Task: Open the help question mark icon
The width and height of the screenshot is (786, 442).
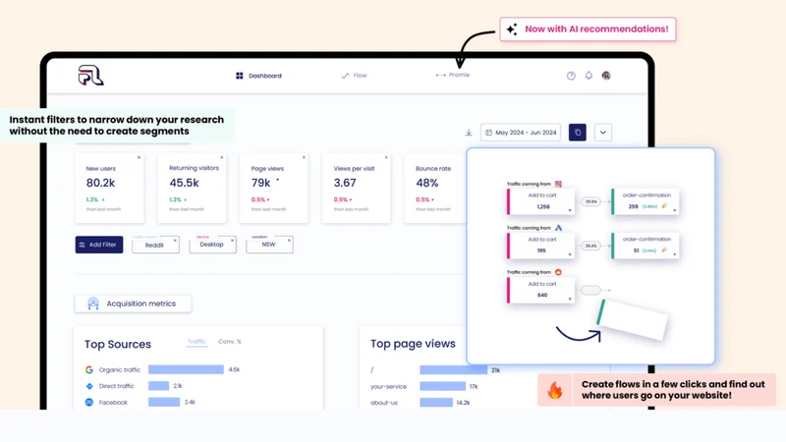Action: [571, 76]
